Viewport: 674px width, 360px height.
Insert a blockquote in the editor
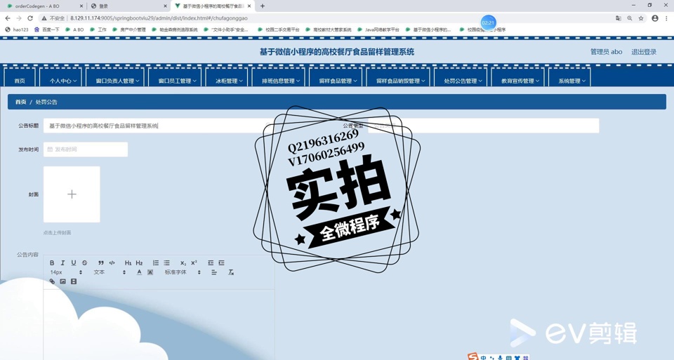click(x=101, y=263)
